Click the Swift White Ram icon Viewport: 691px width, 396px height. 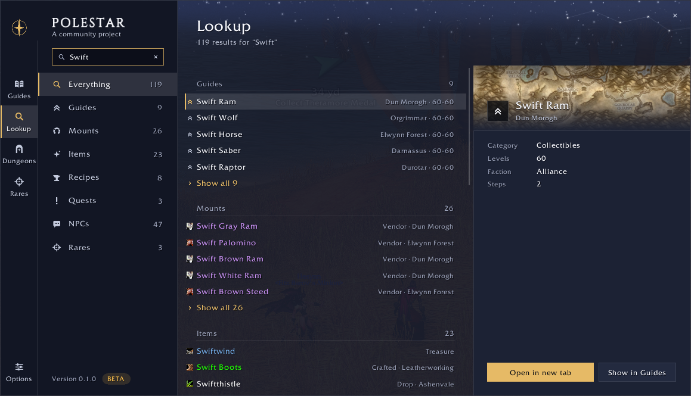point(190,276)
